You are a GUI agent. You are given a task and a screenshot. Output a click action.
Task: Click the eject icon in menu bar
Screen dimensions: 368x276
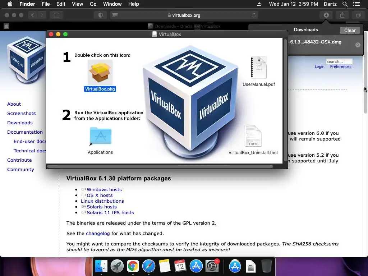point(259,4)
